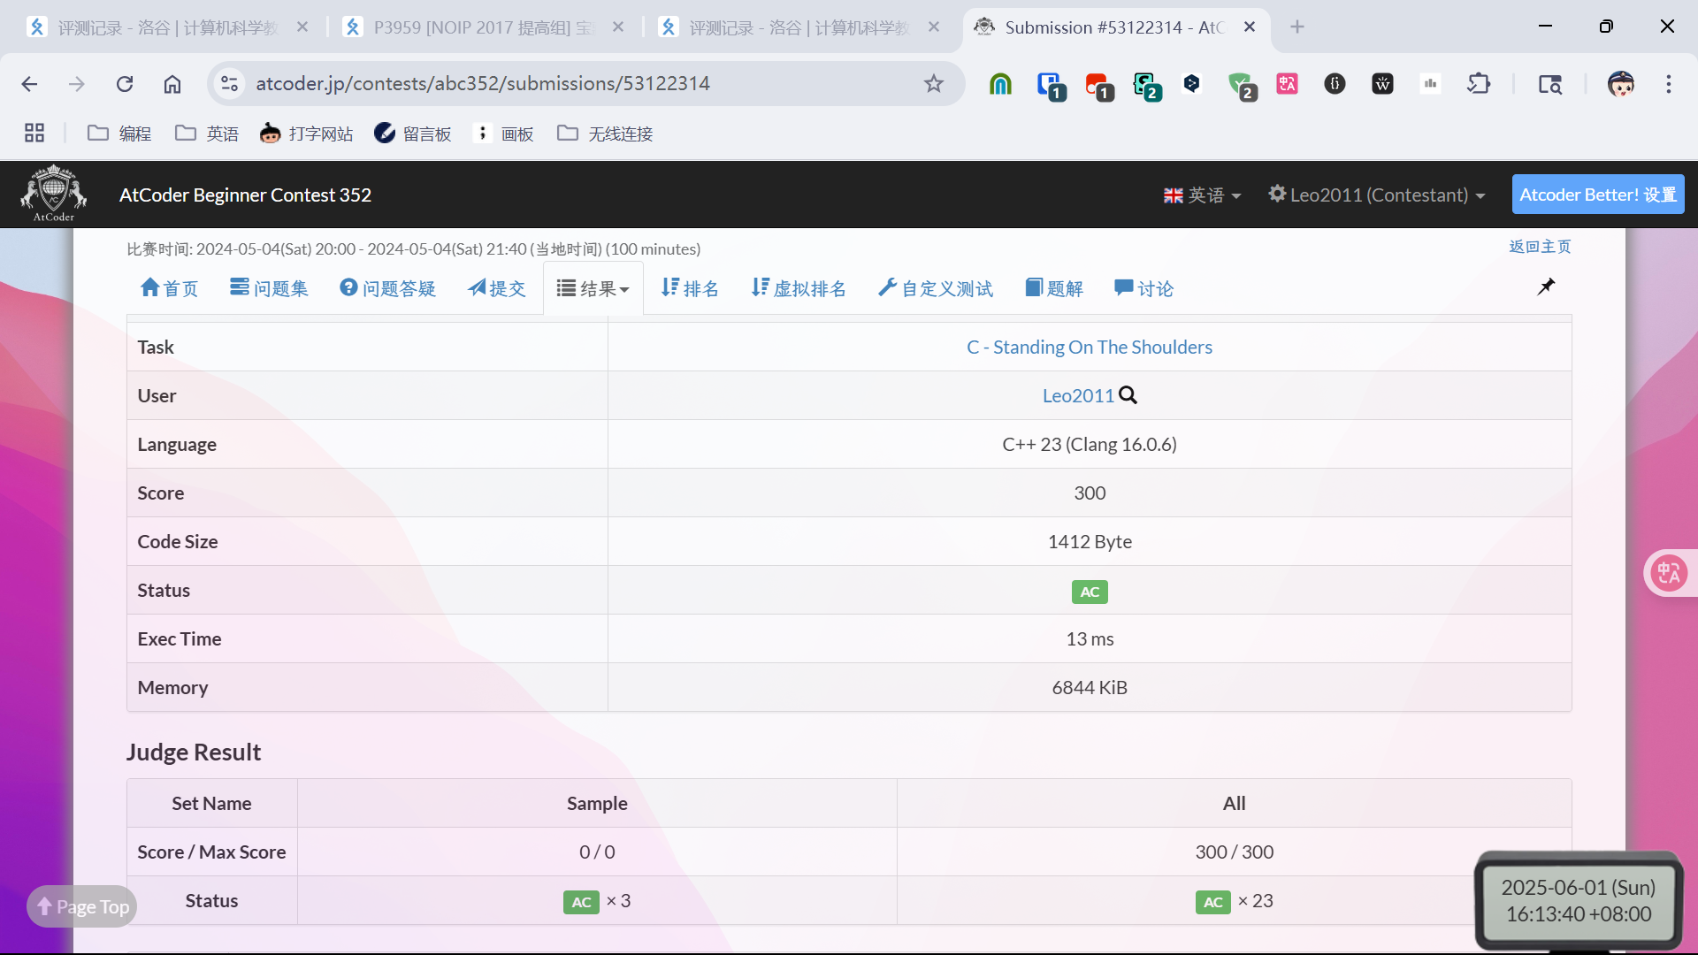
Task: Go back using browser back arrow
Action: pyautogui.click(x=29, y=84)
